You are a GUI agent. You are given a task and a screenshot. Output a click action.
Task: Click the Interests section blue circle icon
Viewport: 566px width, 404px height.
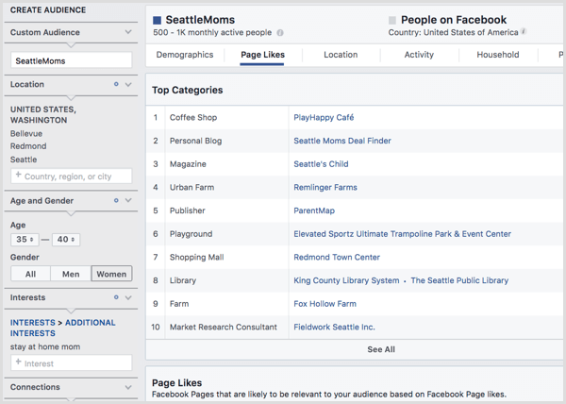click(x=116, y=297)
